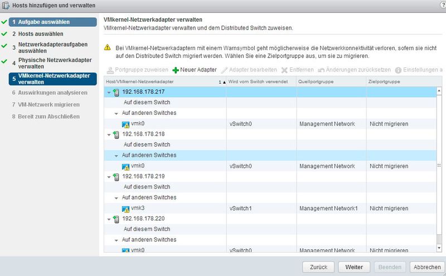The width and height of the screenshot is (446, 276).
Task: Sort by Host/VMkernel-Netzwerkadapter column header
Action: [x=165, y=81]
